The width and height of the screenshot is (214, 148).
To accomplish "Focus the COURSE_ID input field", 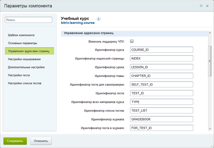I will point(161,49).
